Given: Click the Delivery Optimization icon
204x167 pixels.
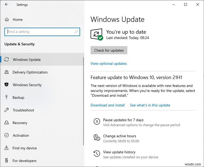Looking at the screenshot, I should coord(7,72).
